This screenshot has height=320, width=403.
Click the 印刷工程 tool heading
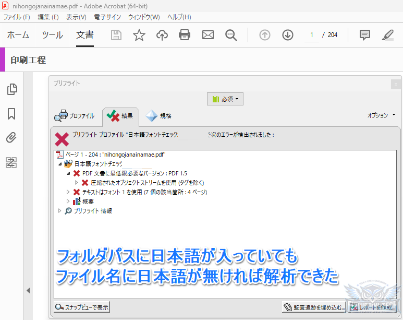(28, 60)
